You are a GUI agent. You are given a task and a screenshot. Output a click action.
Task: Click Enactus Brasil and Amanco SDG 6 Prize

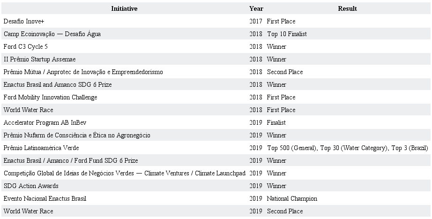(x=58, y=84)
